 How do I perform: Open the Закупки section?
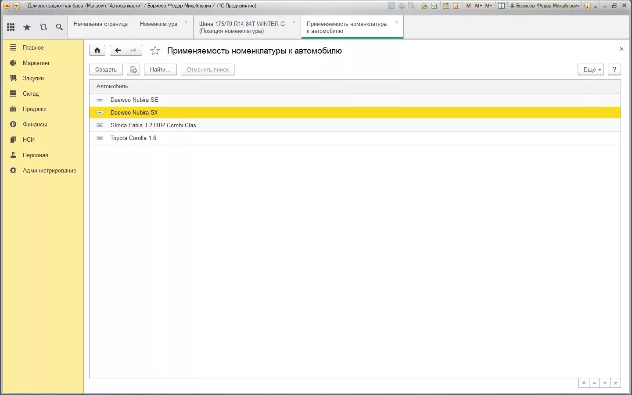[43, 78]
